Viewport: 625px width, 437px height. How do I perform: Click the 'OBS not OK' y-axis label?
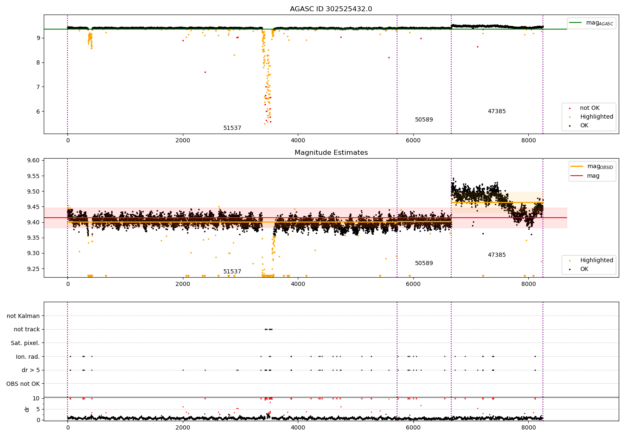click(x=23, y=384)
